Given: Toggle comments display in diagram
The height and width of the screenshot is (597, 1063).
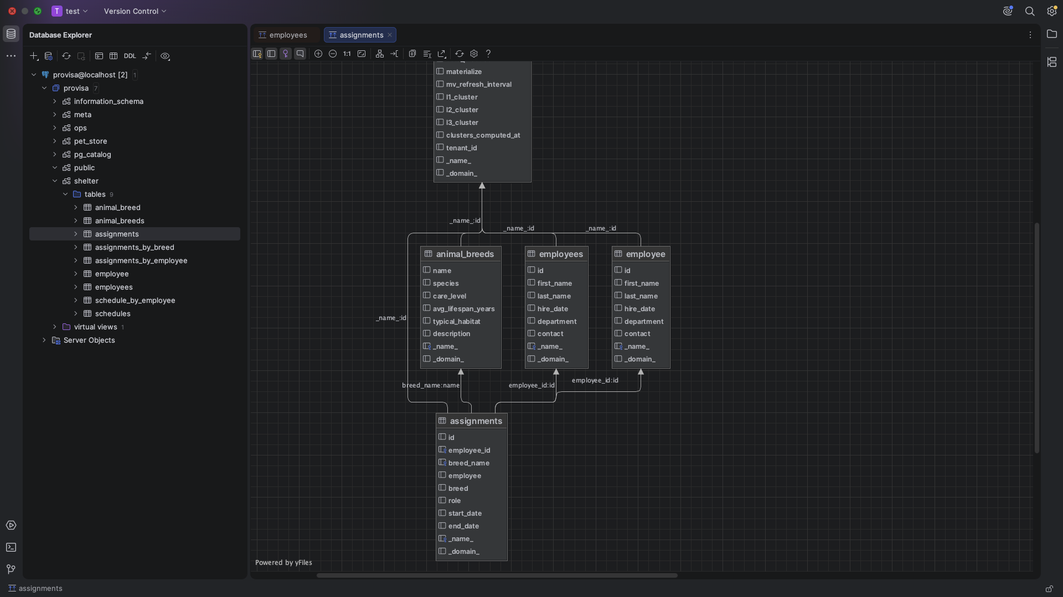Looking at the screenshot, I should click(x=300, y=54).
